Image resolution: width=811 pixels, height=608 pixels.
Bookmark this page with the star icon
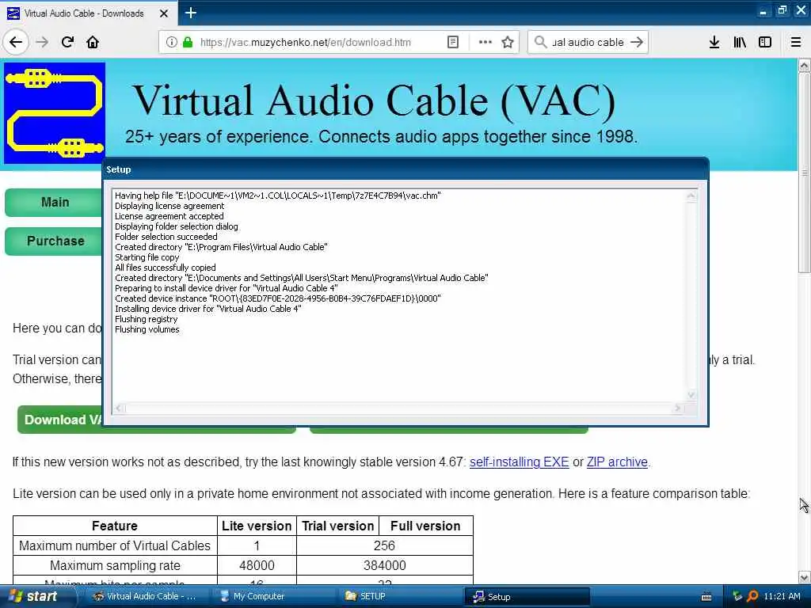pos(508,42)
